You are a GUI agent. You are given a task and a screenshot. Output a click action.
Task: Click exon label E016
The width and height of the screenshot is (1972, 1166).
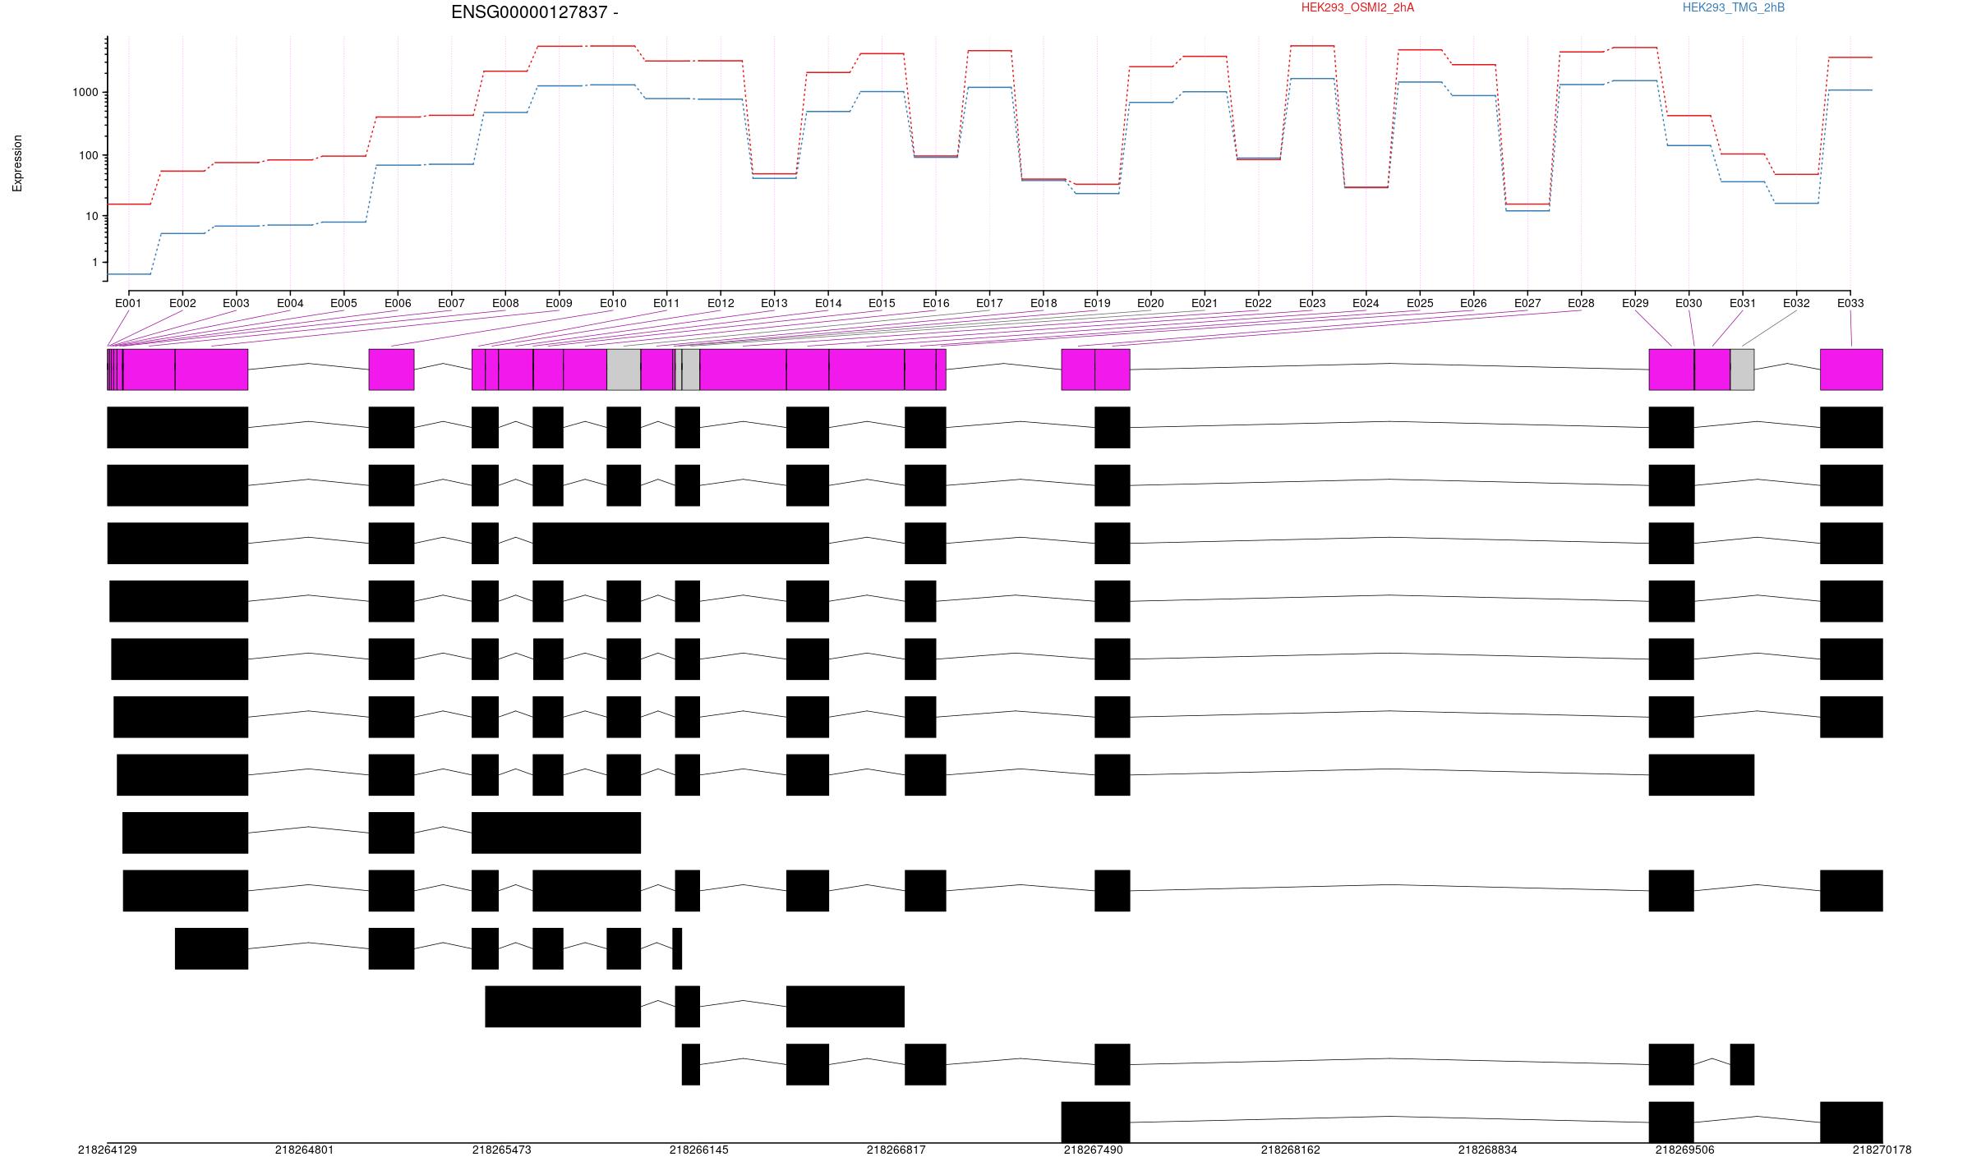point(936,303)
